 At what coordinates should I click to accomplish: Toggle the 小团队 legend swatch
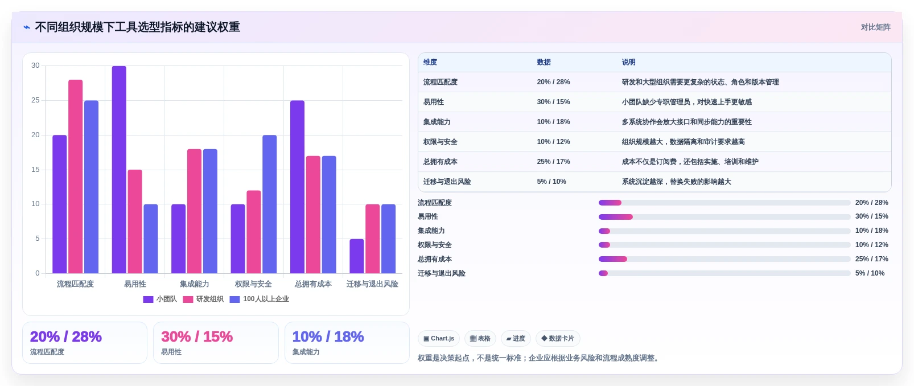click(x=148, y=299)
